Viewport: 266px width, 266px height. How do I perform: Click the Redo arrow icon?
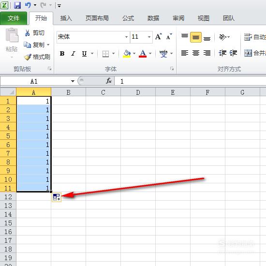pos(43,5)
